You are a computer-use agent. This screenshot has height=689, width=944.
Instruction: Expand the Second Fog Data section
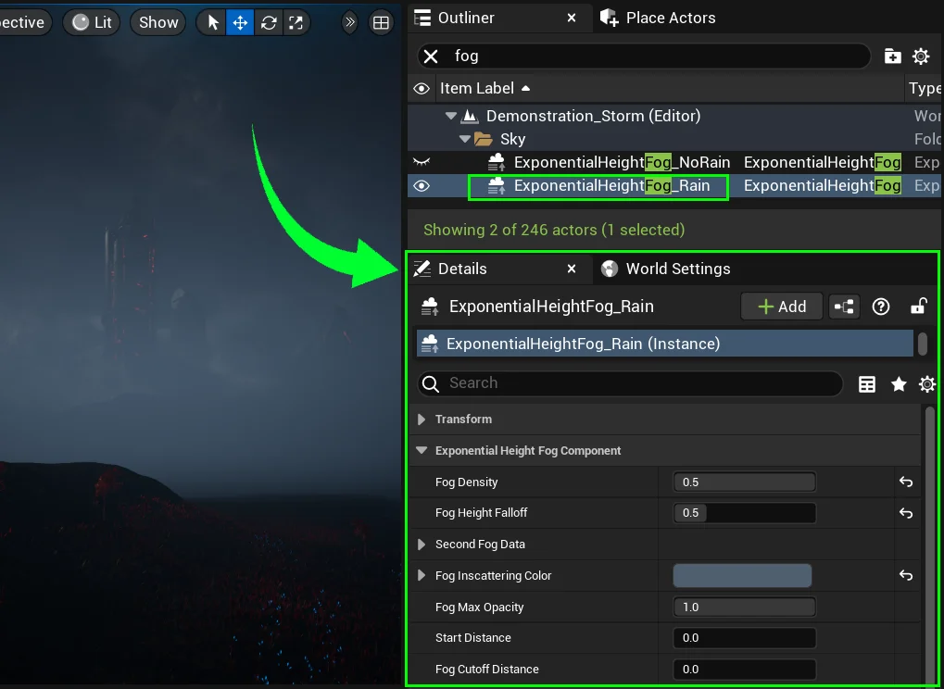pyautogui.click(x=422, y=545)
